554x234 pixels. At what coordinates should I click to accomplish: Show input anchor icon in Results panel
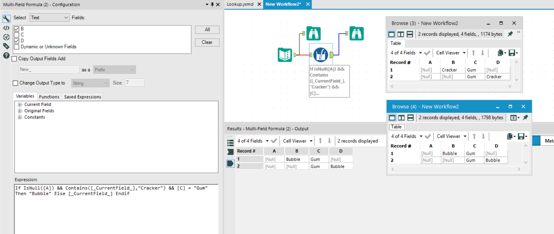[x=230, y=152]
